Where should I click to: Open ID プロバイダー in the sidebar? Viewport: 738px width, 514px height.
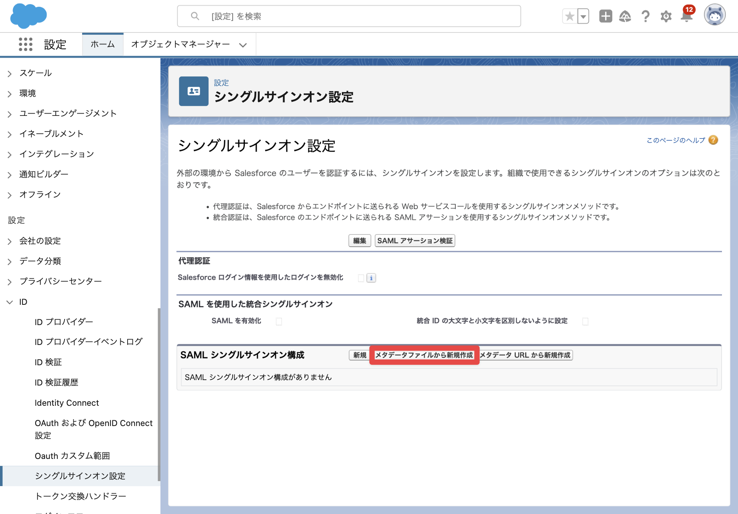pyautogui.click(x=64, y=322)
